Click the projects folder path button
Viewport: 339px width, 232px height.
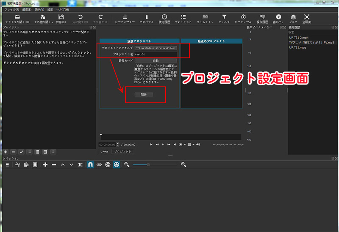[156, 48]
